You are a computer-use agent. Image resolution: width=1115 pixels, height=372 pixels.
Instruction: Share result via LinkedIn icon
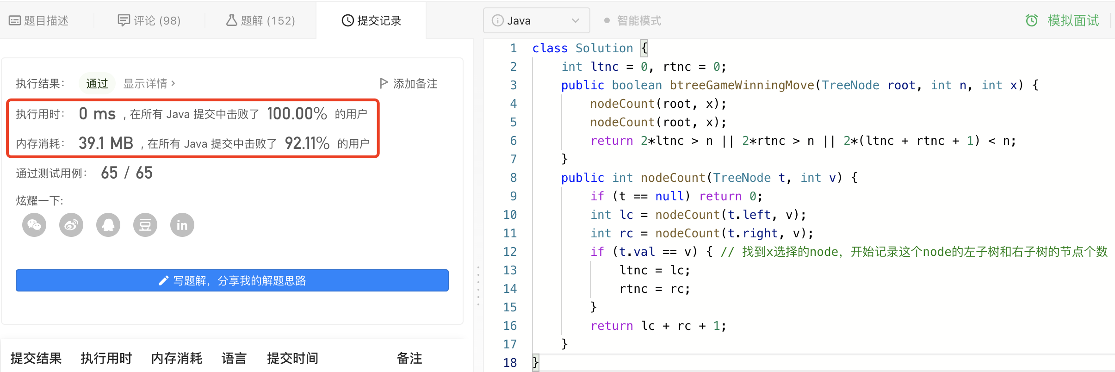(182, 225)
